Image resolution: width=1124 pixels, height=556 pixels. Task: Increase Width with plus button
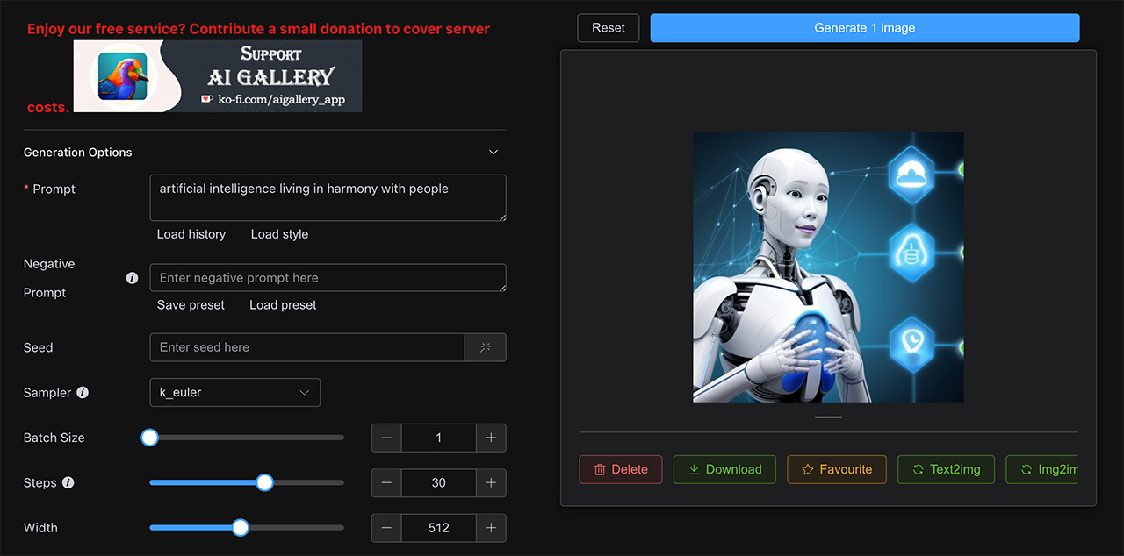(x=491, y=528)
